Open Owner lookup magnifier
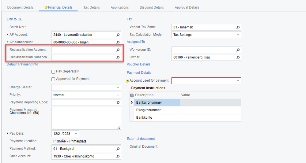 point(238,57)
